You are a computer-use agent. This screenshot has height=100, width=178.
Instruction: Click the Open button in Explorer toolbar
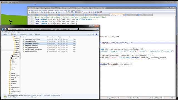pyautogui.click(x=14, y=34)
